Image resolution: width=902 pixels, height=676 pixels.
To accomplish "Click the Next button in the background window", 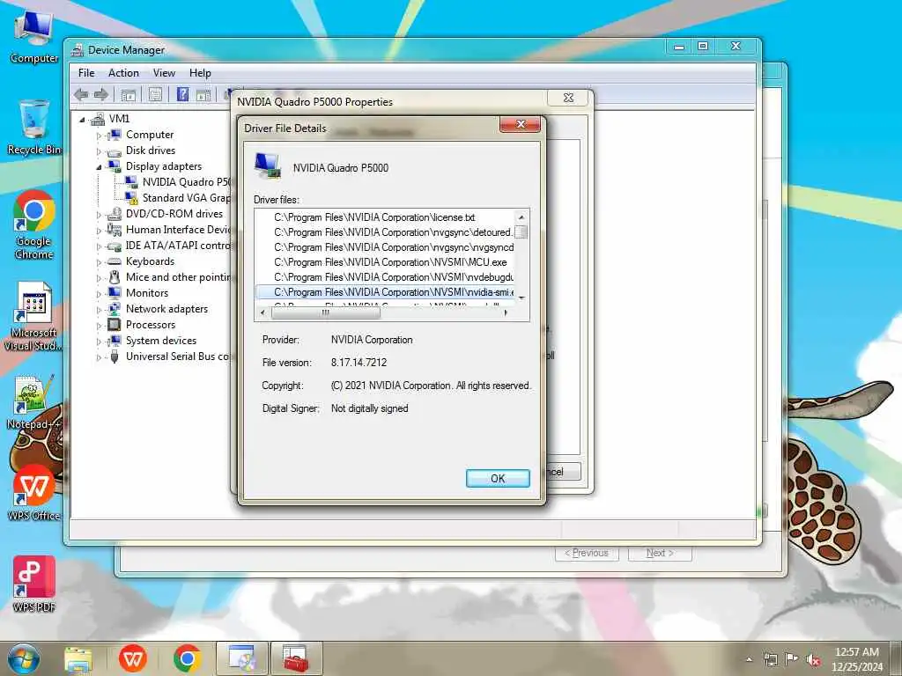I will (660, 553).
